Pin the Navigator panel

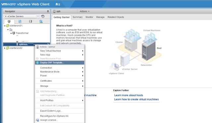48,11
